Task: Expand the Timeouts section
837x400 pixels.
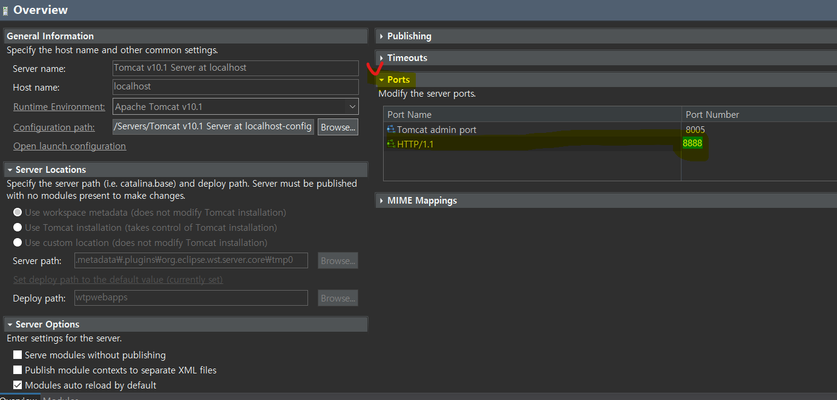Action: (x=381, y=58)
